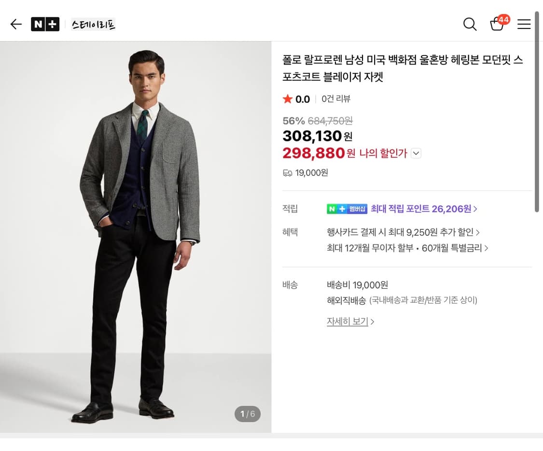Open the 최대 적립 포인트 26,206원 details
This screenshot has height=451, width=543.
click(x=423, y=209)
